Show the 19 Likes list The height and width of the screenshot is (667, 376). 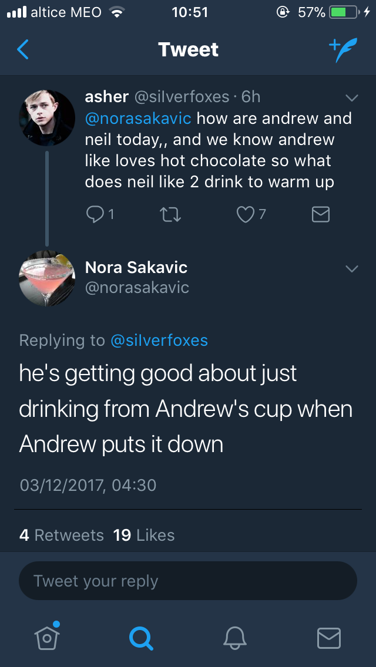tap(144, 535)
